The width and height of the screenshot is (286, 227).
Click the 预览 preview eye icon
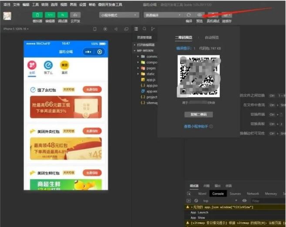pyautogui.click(x=199, y=15)
